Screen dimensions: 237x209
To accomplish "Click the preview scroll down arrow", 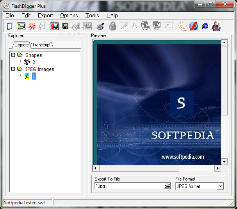I will click(224, 161).
